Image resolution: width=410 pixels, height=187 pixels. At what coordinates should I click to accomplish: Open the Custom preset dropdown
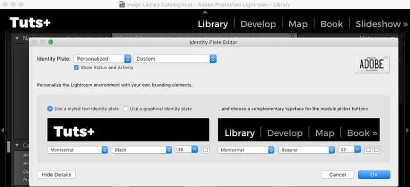175,59
